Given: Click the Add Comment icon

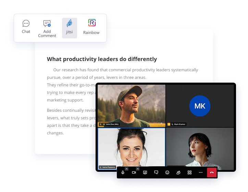Looking at the screenshot, I should pos(47,23).
